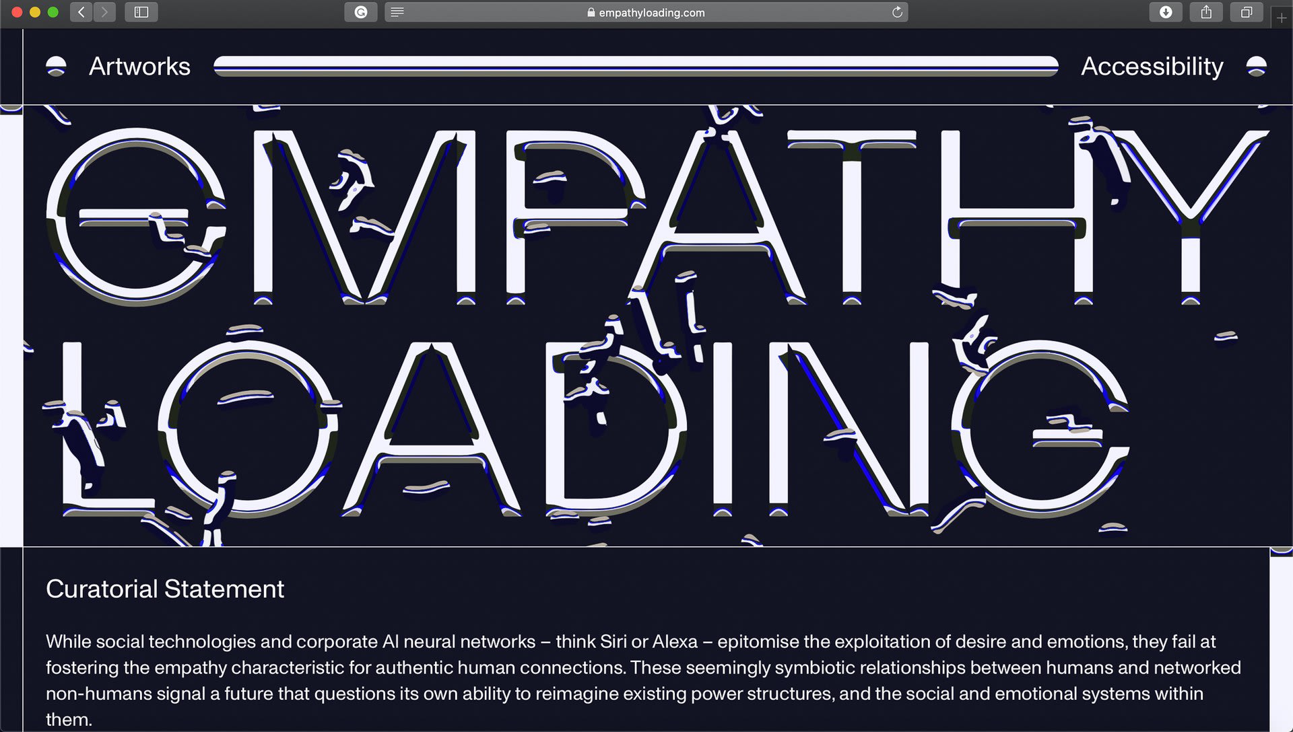Viewport: 1293px width, 732px height.
Task: Toggle the reader view icon in address bar
Action: tap(398, 12)
